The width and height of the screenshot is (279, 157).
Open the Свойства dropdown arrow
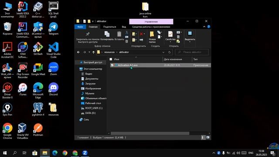(170, 42)
